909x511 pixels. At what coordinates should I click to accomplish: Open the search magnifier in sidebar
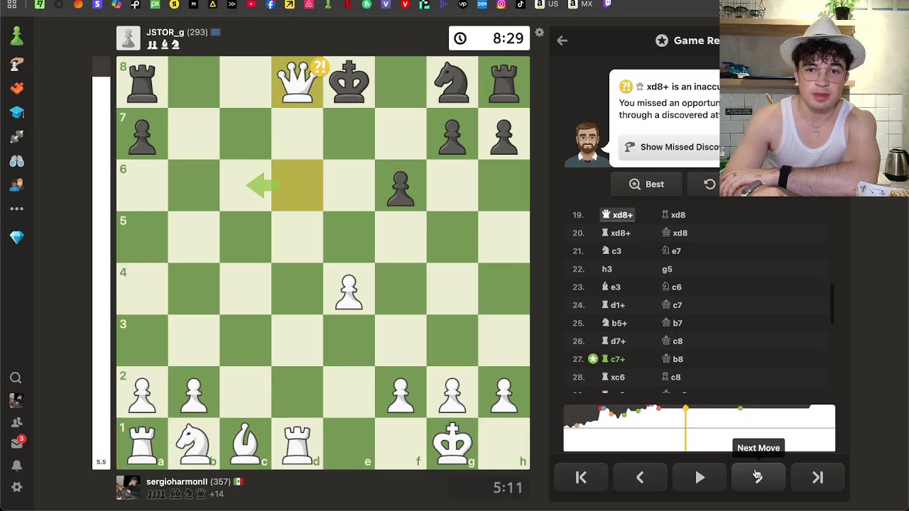tap(16, 378)
